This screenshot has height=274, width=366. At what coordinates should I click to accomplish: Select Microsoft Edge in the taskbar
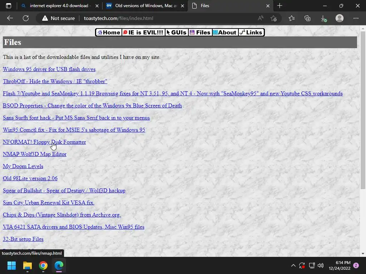[59, 265]
